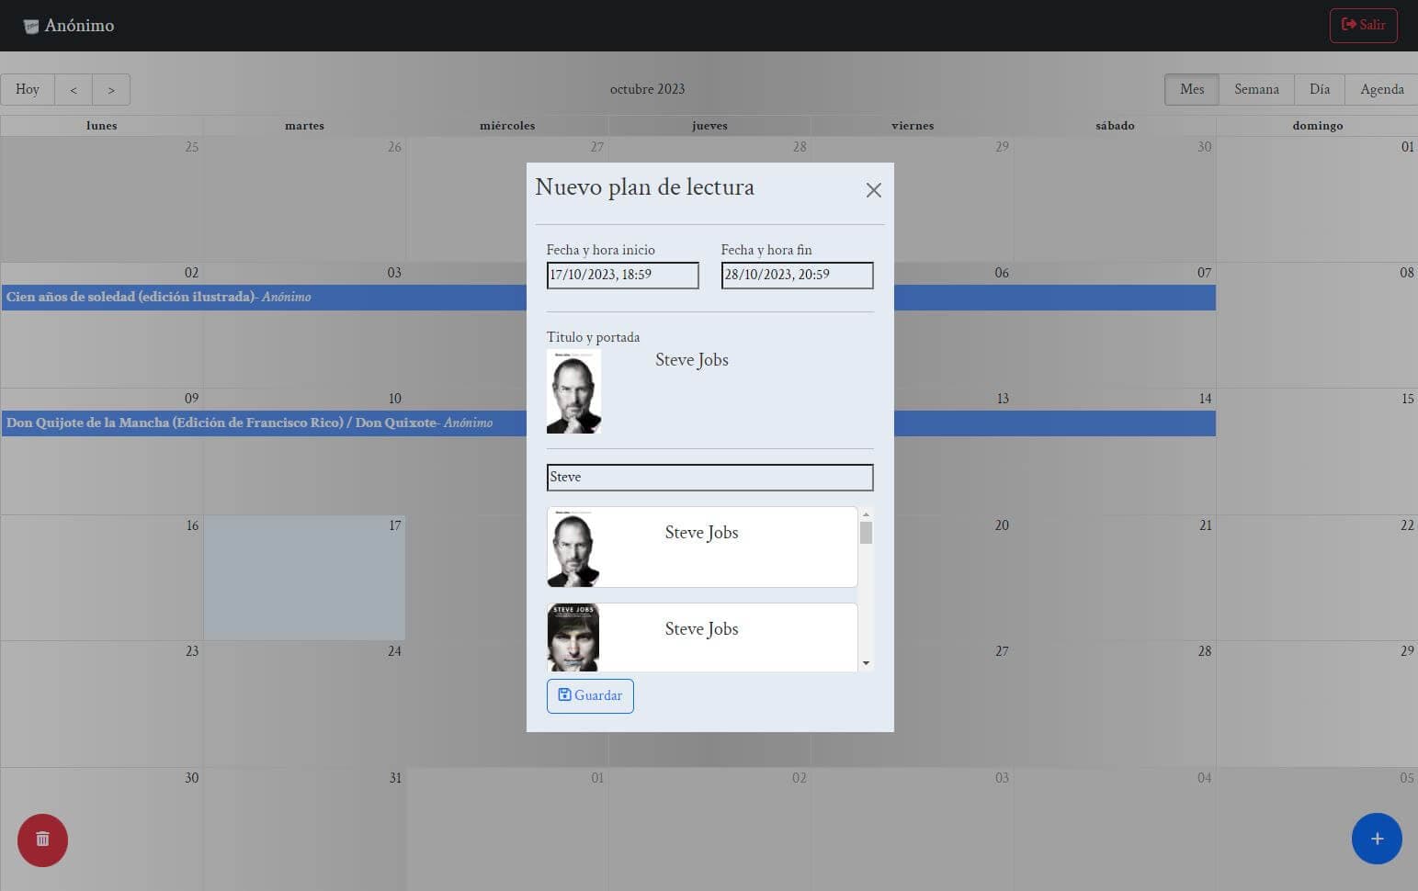Click the lunes column header
1418x891 pixels.
(x=102, y=126)
